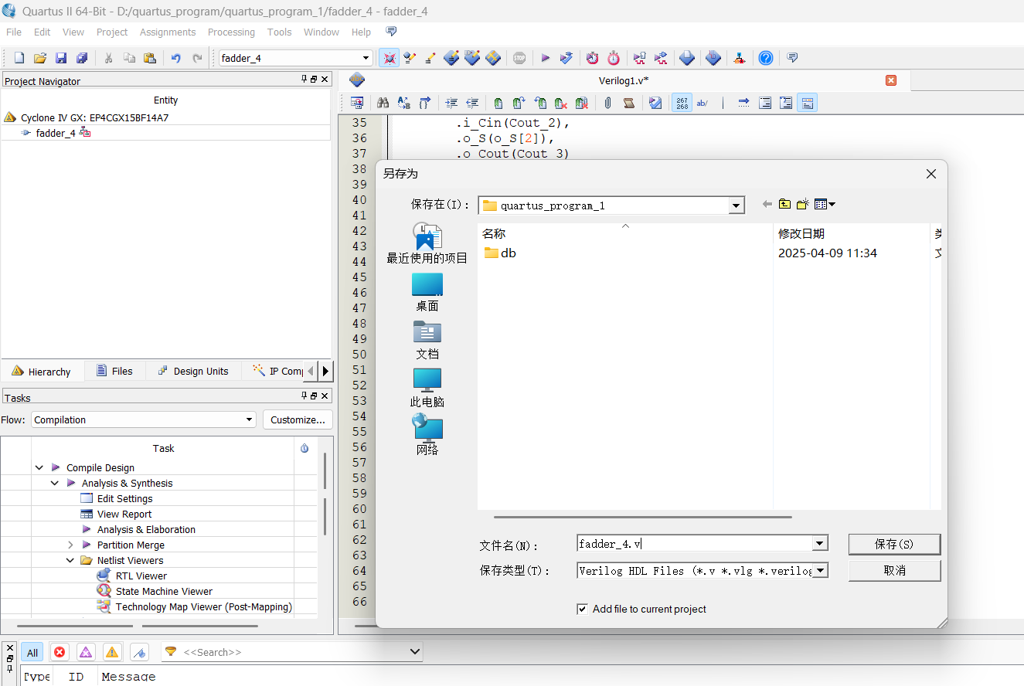Select Network (网络) location
The height and width of the screenshot is (686, 1024).
click(427, 435)
